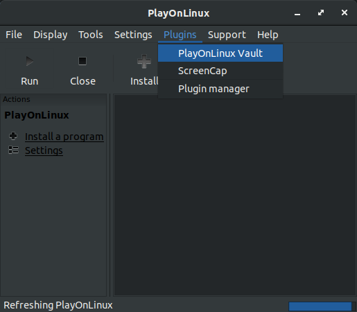The height and width of the screenshot is (312, 357).
Task: Open the Display menu
Action: [x=51, y=35]
